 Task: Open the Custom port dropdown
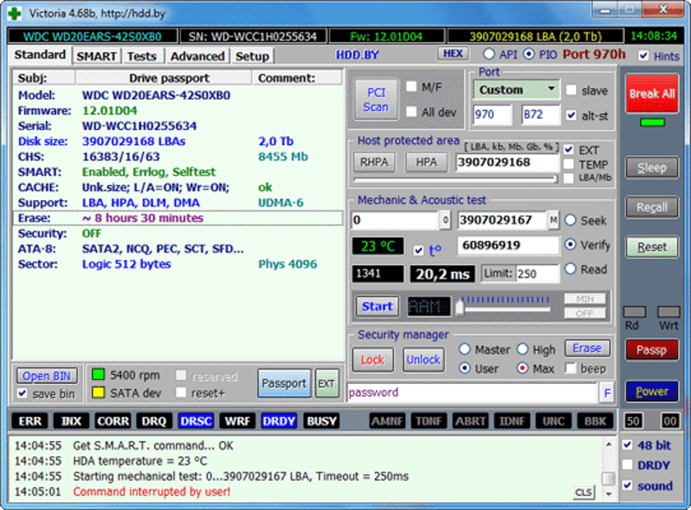516,89
